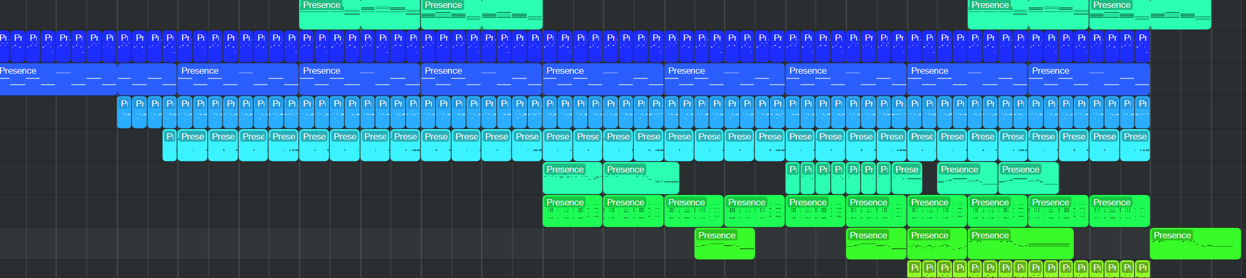Screen dimensions: 1246x278
Task: Select the last yellow-green clip in bottom track
Action: 1142,269
